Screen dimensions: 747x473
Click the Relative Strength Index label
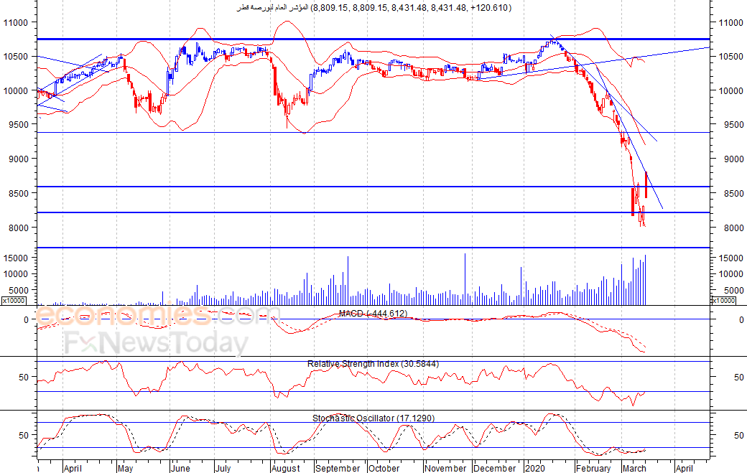pyautogui.click(x=373, y=364)
